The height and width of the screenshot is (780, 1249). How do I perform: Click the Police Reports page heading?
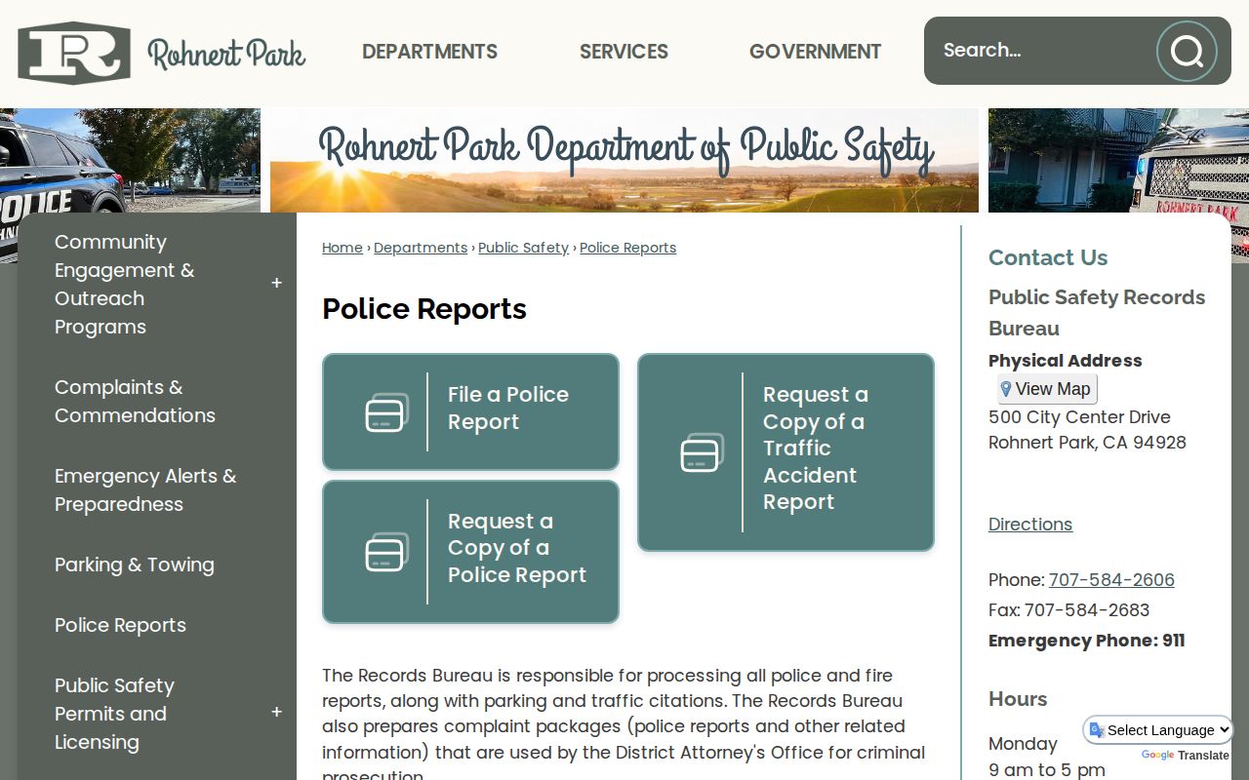424,309
